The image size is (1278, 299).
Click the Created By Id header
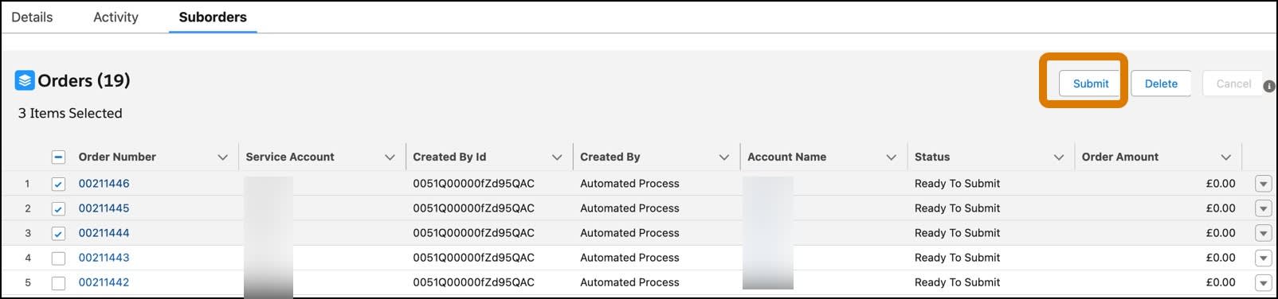449,157
